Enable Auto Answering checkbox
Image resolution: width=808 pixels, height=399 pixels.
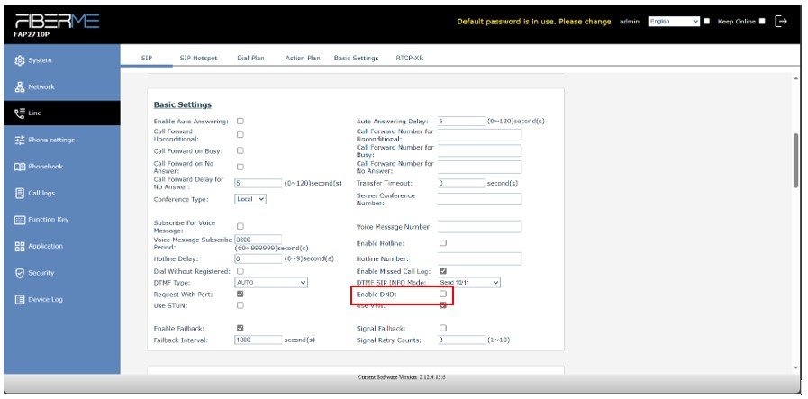click(241, 122)
